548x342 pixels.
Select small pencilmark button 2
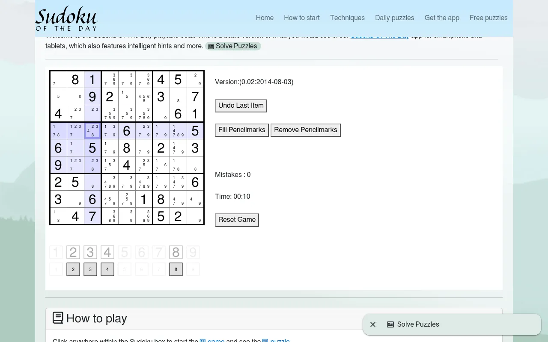pyautogui.click(x=73, y=269)
